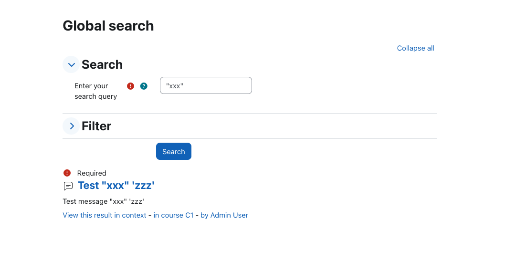Open the Test "xxx" 'zzz' result title
The height and width of the screenshot is (262, 506).
[116, 186]
